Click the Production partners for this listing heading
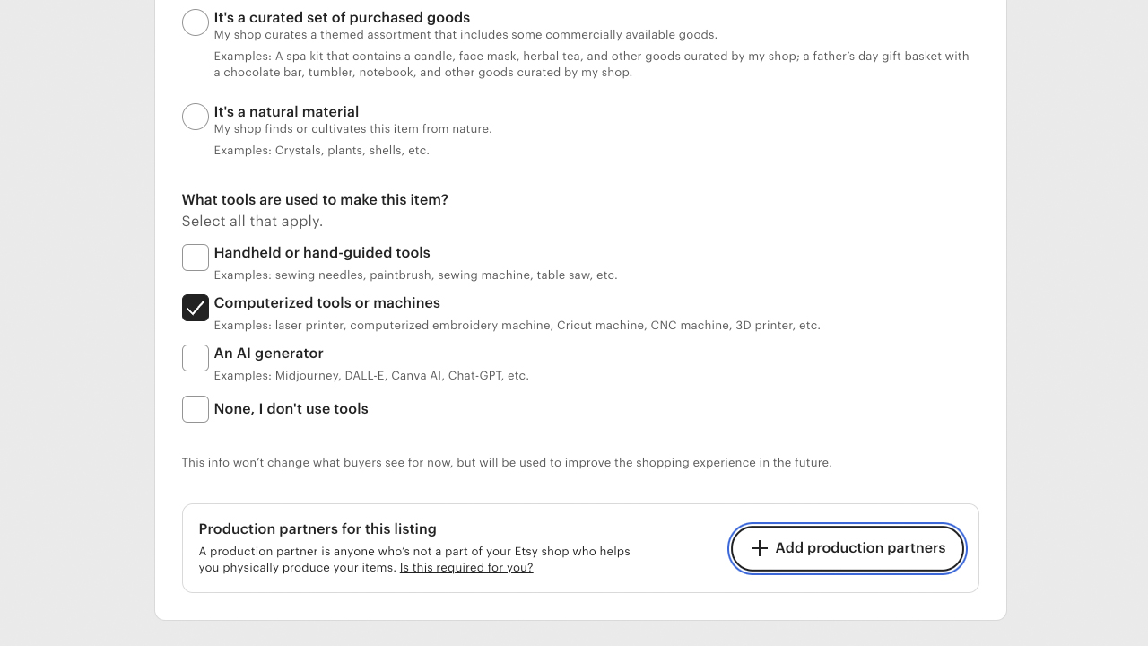1148x646 pixels. (317, 528)
